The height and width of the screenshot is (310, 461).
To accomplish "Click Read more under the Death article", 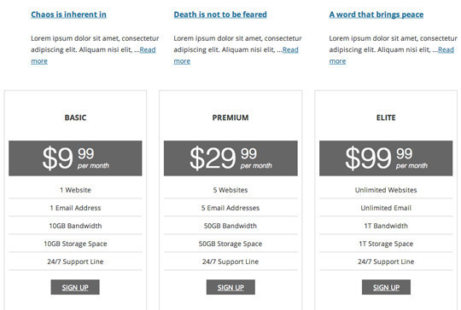I will 290,49.
